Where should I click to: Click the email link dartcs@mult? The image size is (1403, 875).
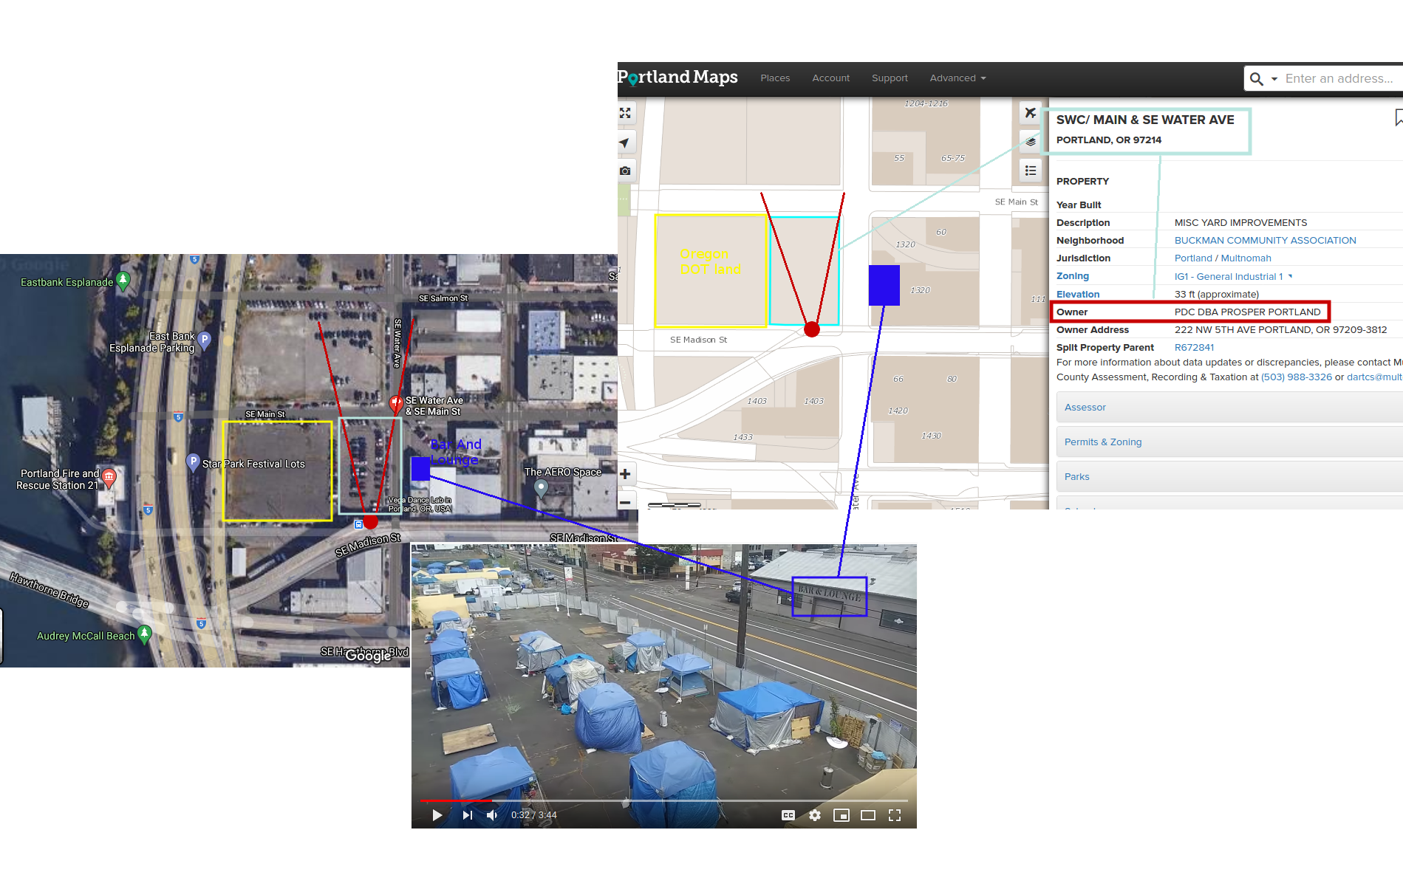1374,377
